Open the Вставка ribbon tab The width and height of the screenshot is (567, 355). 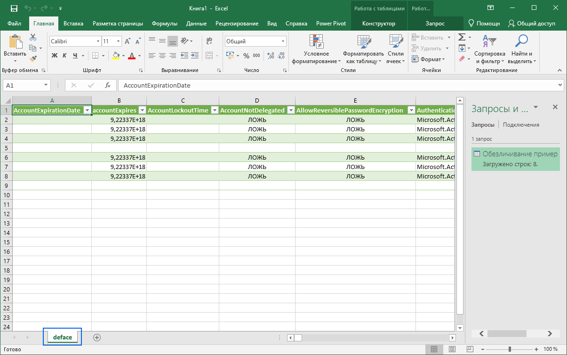(x=73, y=24)
